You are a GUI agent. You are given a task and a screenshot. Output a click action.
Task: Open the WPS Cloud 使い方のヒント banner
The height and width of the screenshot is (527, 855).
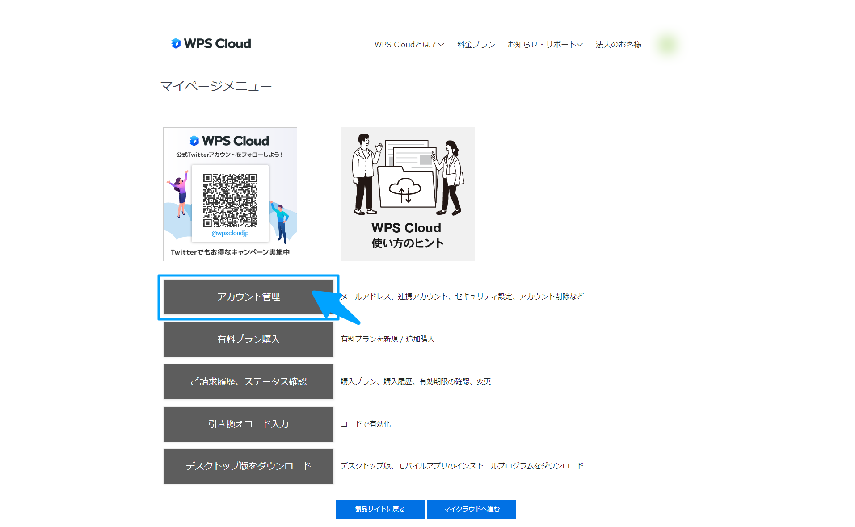[408, 194]
